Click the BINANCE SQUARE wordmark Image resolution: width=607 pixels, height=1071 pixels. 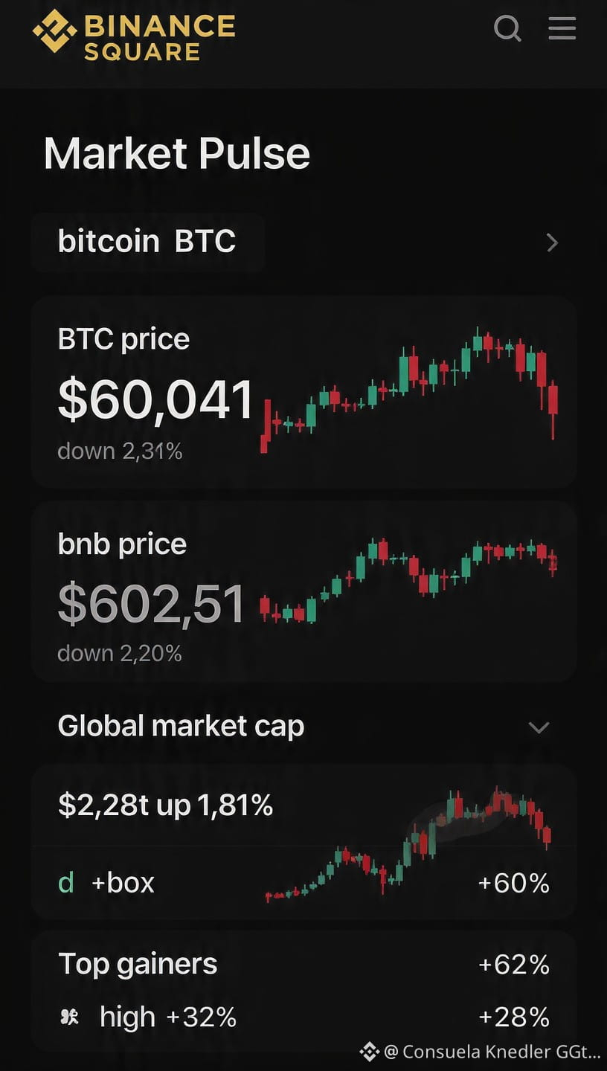[x=160, y=39]
